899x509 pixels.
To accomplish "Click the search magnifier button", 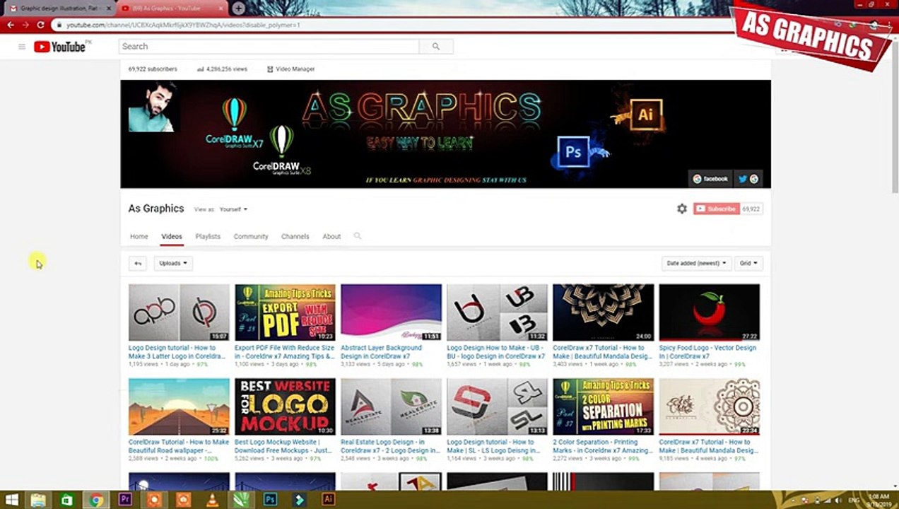I will pos(436,47).
